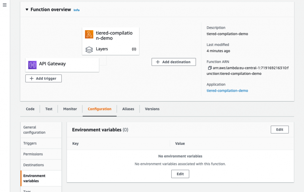Click the Value column header
Viewport: 304px width, 192px height.
[180, 143]
